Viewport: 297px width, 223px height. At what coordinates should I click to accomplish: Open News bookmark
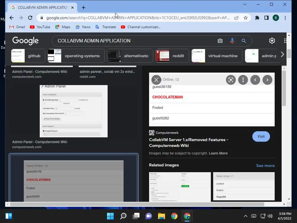83,27
